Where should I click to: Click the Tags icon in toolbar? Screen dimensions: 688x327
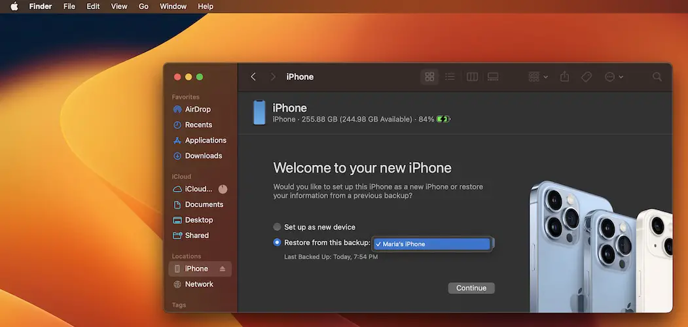click(x=587, y=77)
